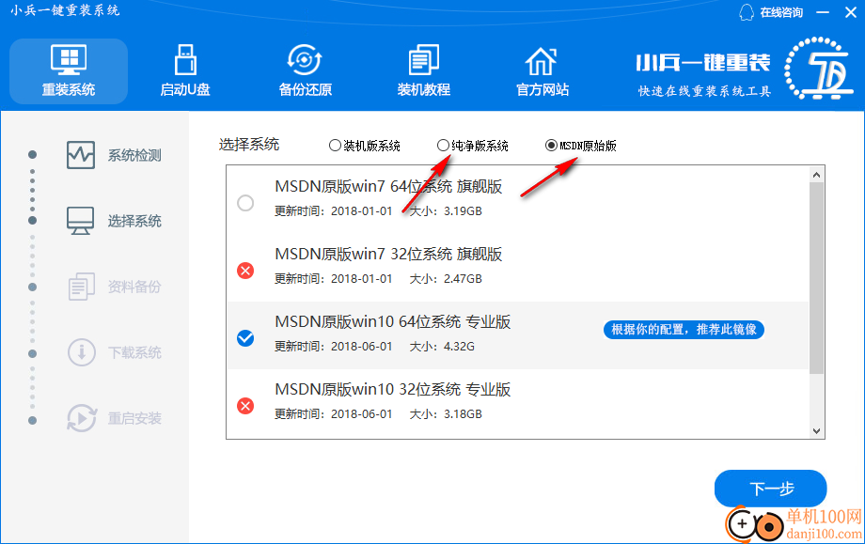Image resolution: width=865 pixels, height=544 pixels.
Task: Click the 小兵一键重装系统 window title
Action: [x=65, y=10]
